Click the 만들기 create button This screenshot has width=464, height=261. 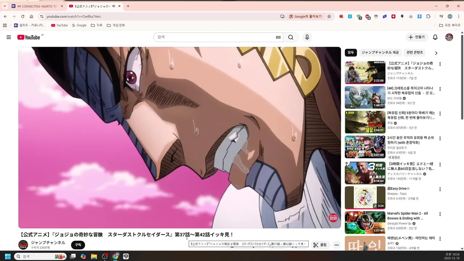(x=417, y=37)
